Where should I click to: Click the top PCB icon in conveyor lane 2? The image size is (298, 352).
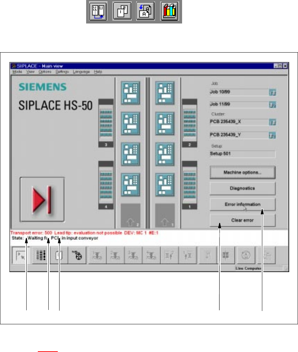coord(131,93)
